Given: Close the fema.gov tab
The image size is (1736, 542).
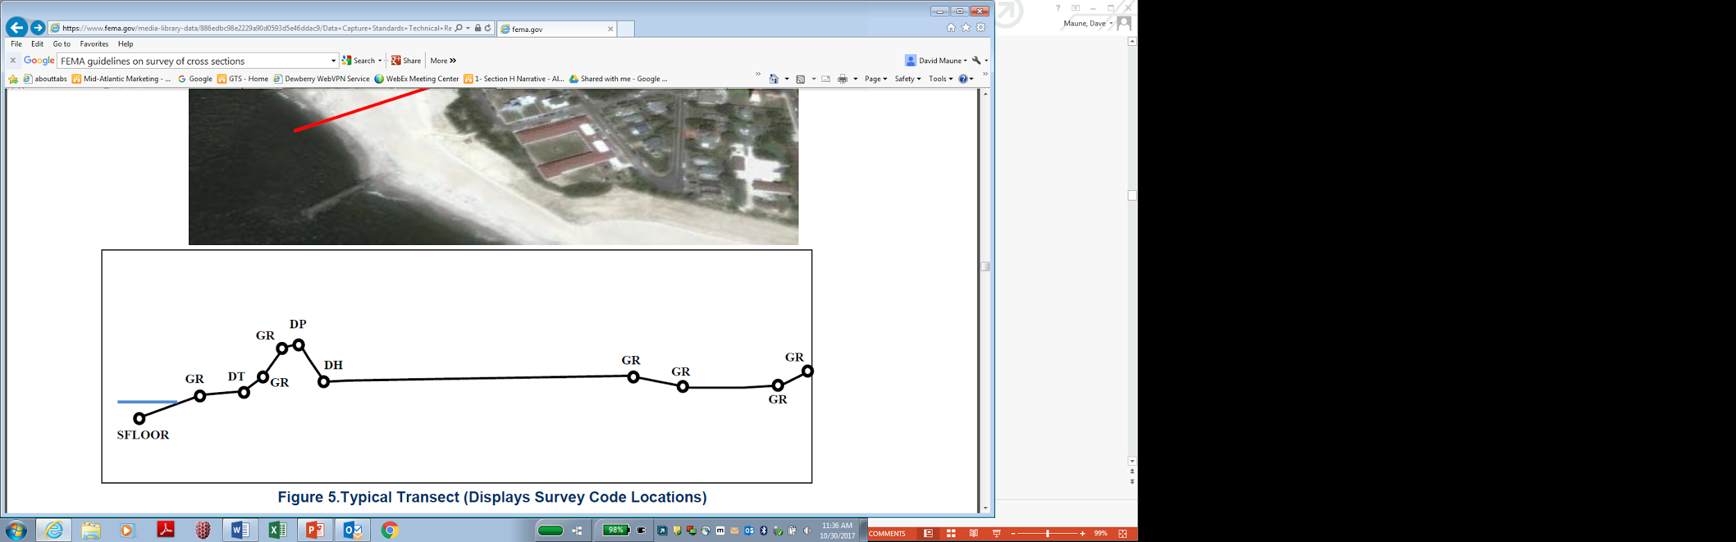Looking at the screenshot, I should [610, 29].
